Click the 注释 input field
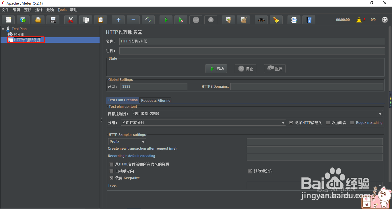The image size is (392, 209). [252, 51]
